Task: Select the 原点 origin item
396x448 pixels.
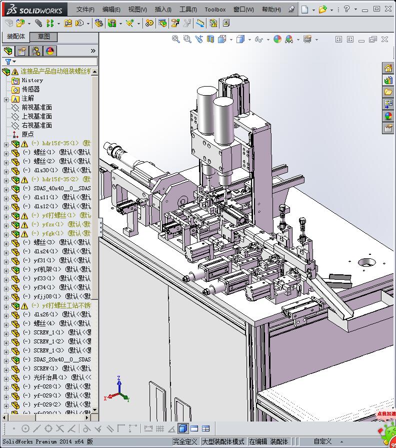Action: pyautogui.click(x=27, y=134)
